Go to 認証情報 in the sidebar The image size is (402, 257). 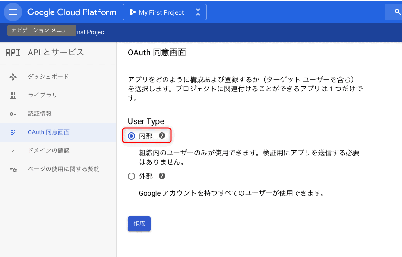[x=40, y=114]
